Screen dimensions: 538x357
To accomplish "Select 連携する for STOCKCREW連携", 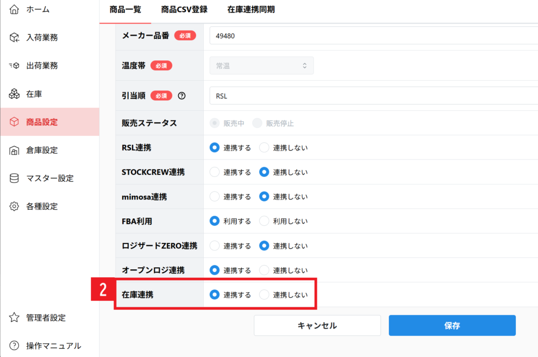I will (214, 172).
